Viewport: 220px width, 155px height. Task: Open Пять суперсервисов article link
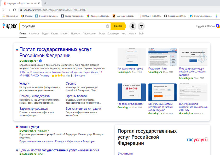[192, 72]
